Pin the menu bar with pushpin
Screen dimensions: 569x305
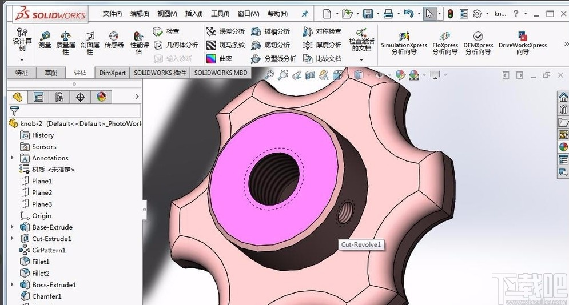pyautogui.click(x=304, y=14)
